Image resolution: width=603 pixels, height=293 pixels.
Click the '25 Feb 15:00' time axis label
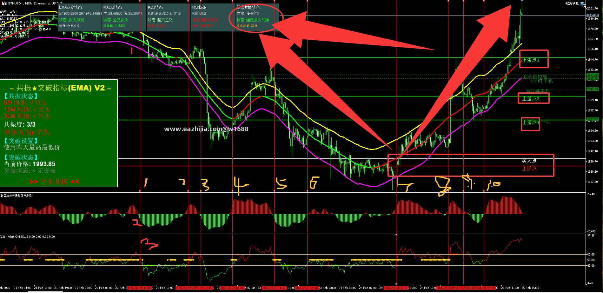pos(530,288)
